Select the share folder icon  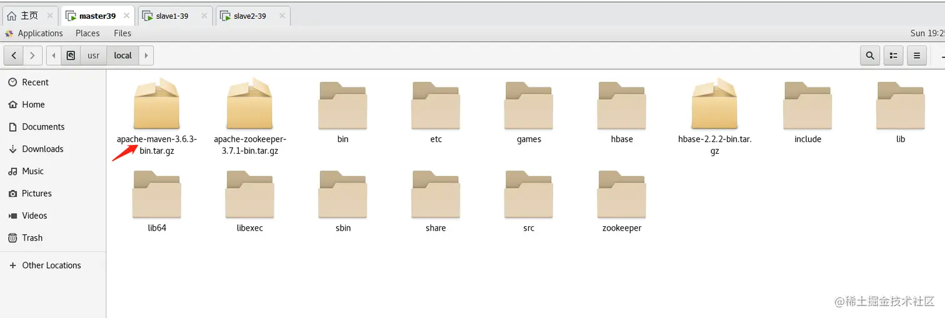pos(436,194)
